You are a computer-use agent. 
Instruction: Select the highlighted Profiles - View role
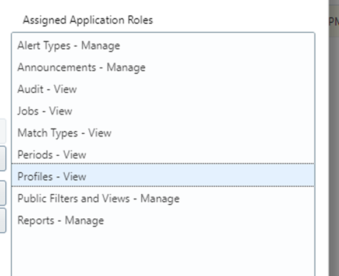pyautogui.click(x=163, y=175)
